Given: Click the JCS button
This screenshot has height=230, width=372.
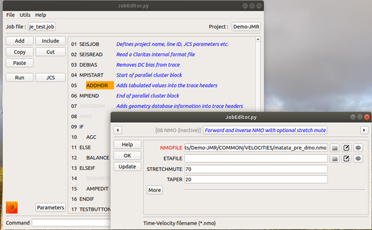Looking at the screenshot, I should [x=50, y=78].
